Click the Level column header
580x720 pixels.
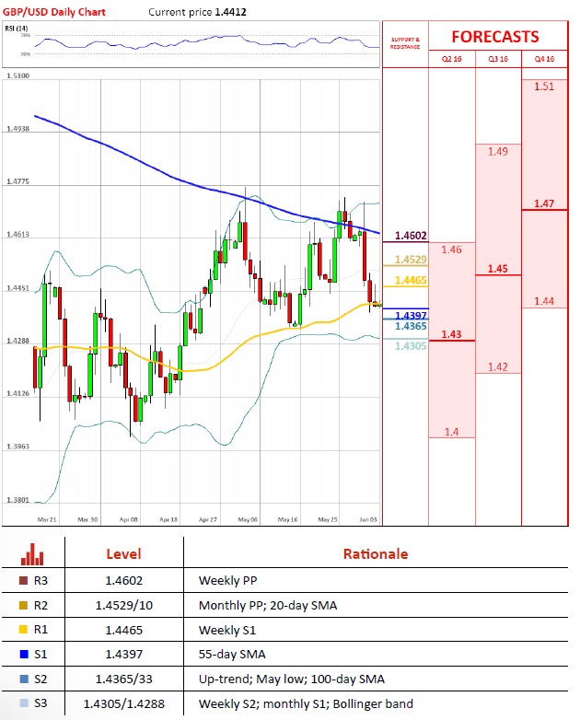click(x=123, y=553)
